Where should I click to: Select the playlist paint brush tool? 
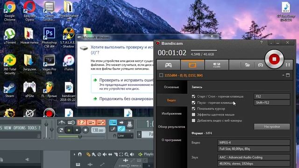(x=93, y=154)
